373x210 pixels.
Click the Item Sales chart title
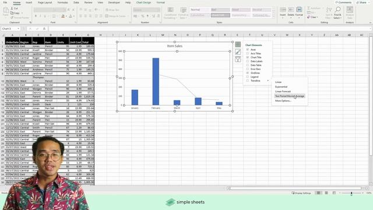[175, 46]
